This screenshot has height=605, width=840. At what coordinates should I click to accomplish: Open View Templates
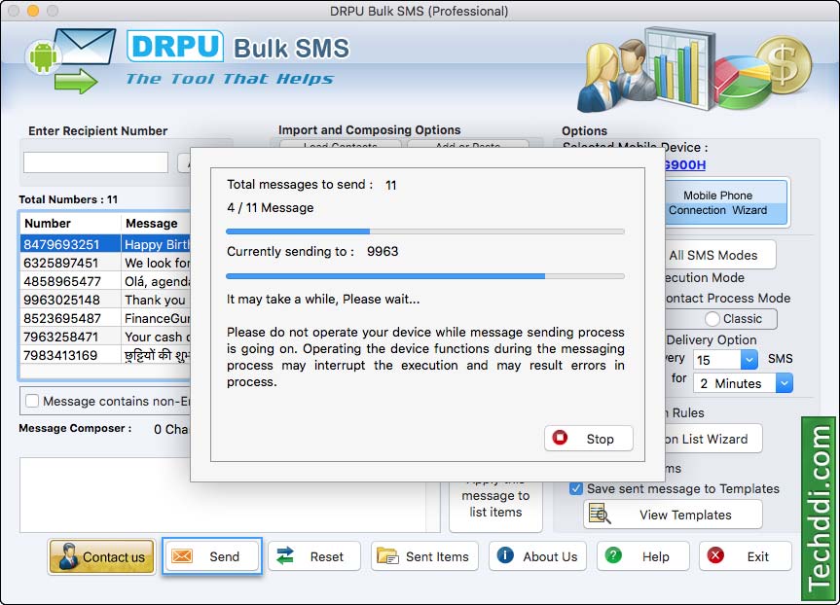[673, 515]
